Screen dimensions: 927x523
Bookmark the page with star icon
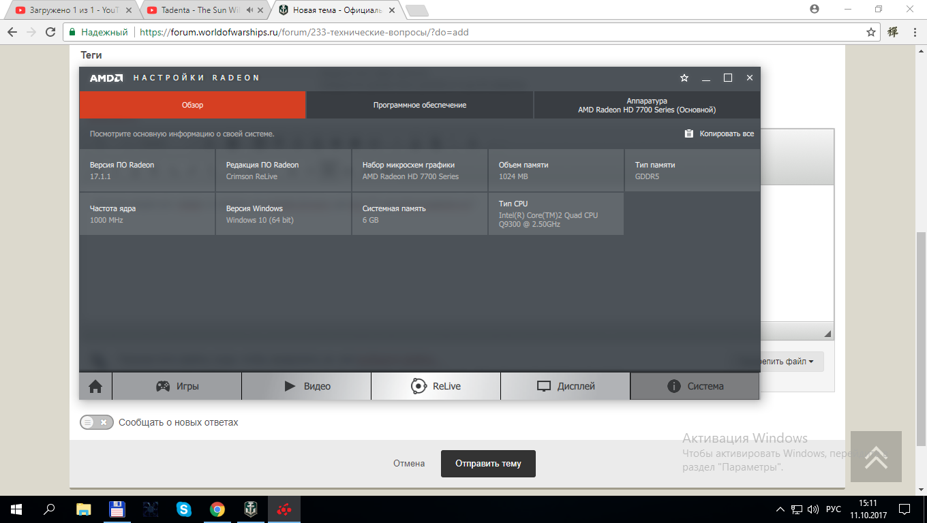[x=871, y=32]
